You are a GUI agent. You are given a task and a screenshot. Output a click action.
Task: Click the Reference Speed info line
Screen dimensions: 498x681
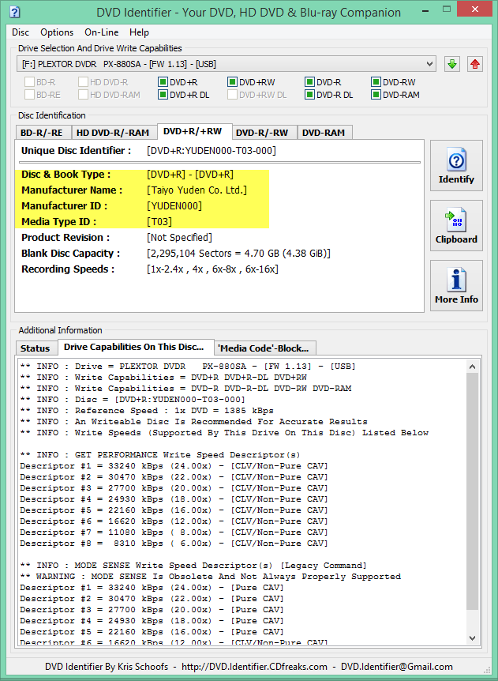(147, 411)
